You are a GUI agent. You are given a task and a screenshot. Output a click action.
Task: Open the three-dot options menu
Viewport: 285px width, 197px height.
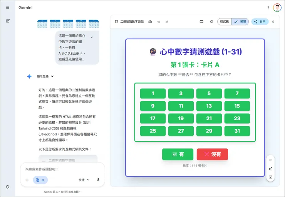tap(268, 8)
